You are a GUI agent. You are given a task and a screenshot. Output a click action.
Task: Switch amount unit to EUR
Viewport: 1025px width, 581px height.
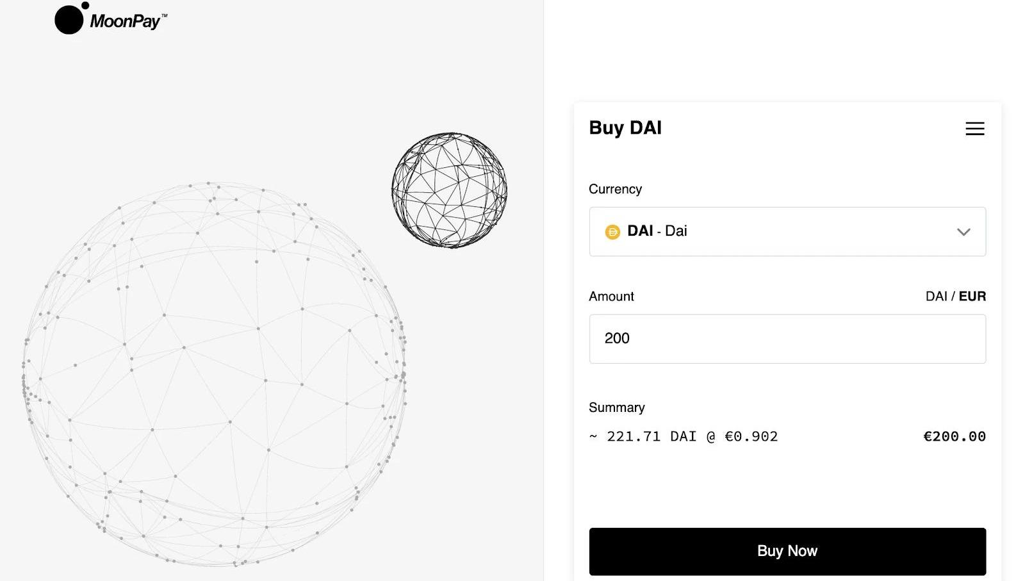(x=972, y=297)
